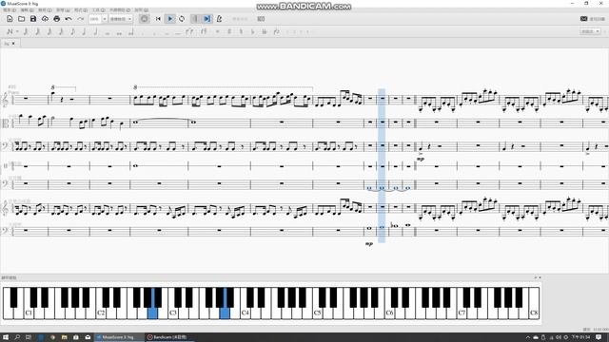Open a score file with folder icon

coord(21,19)
